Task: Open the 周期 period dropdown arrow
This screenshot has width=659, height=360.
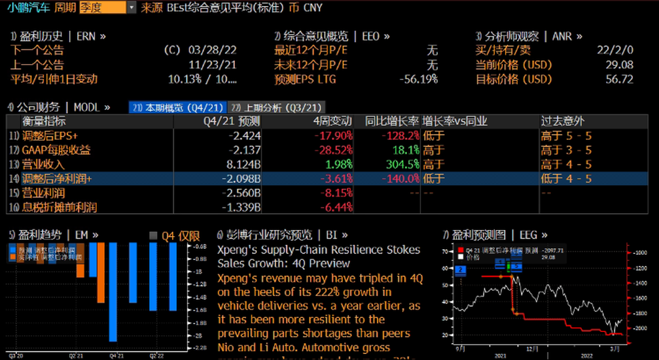Action: point(131,7)
